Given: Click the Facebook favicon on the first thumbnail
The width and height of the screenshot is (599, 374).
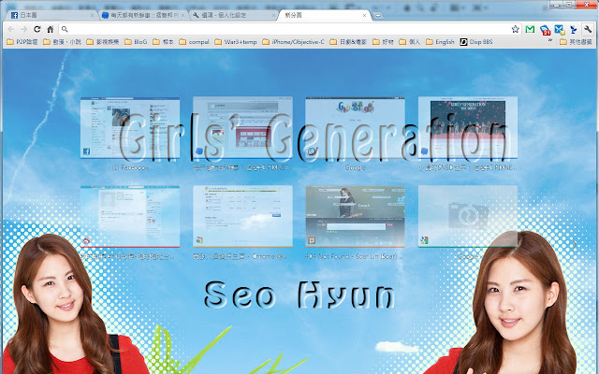Looking at the screenshot, I should [x=86, y=151].
